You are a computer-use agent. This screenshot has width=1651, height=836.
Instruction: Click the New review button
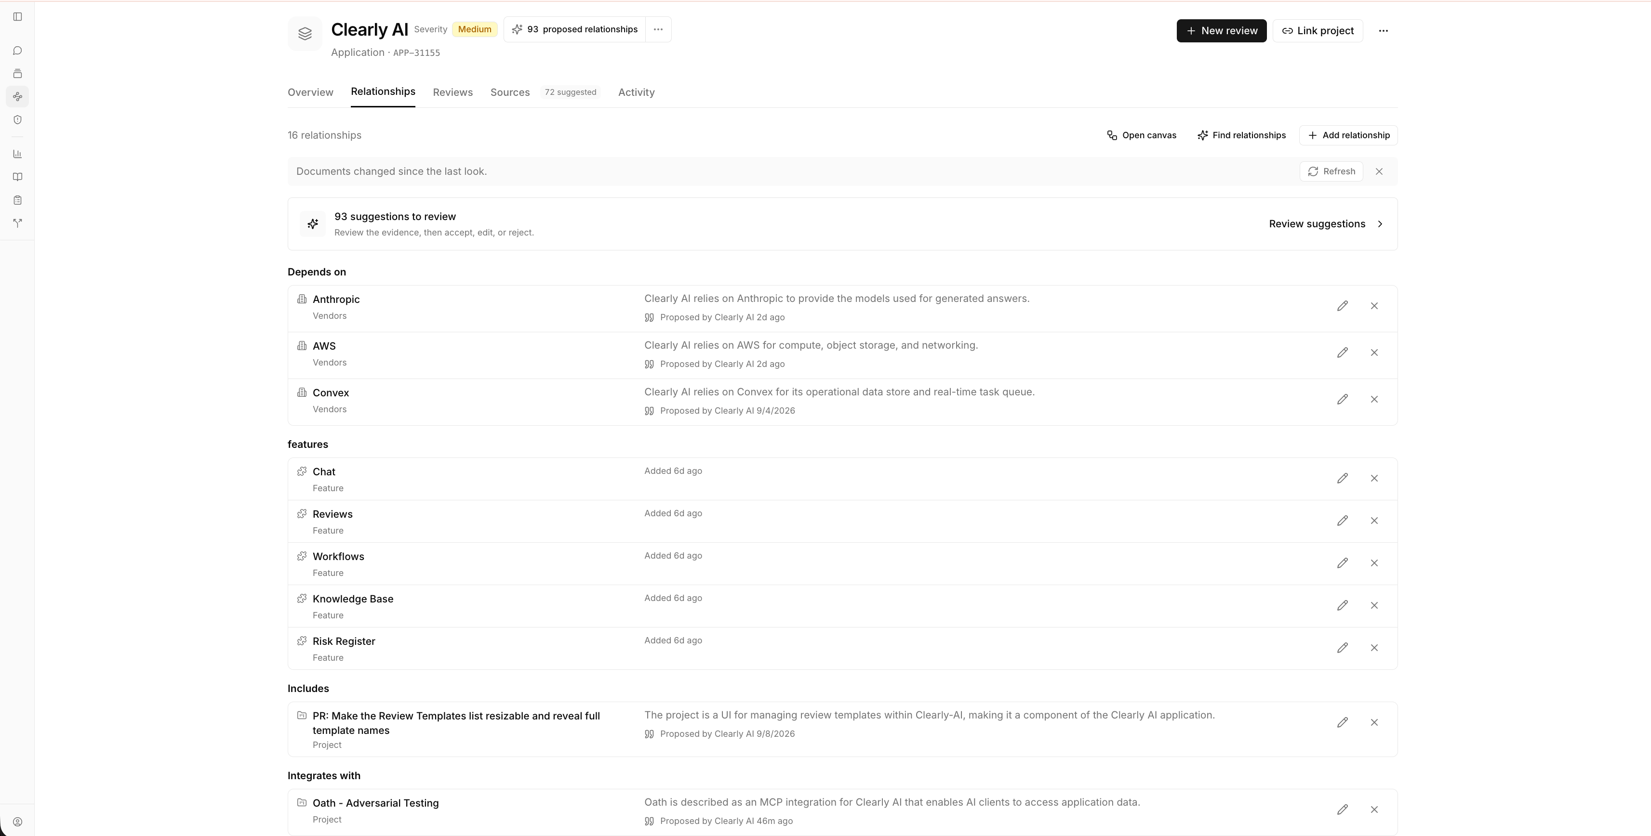coord(1222,31)
